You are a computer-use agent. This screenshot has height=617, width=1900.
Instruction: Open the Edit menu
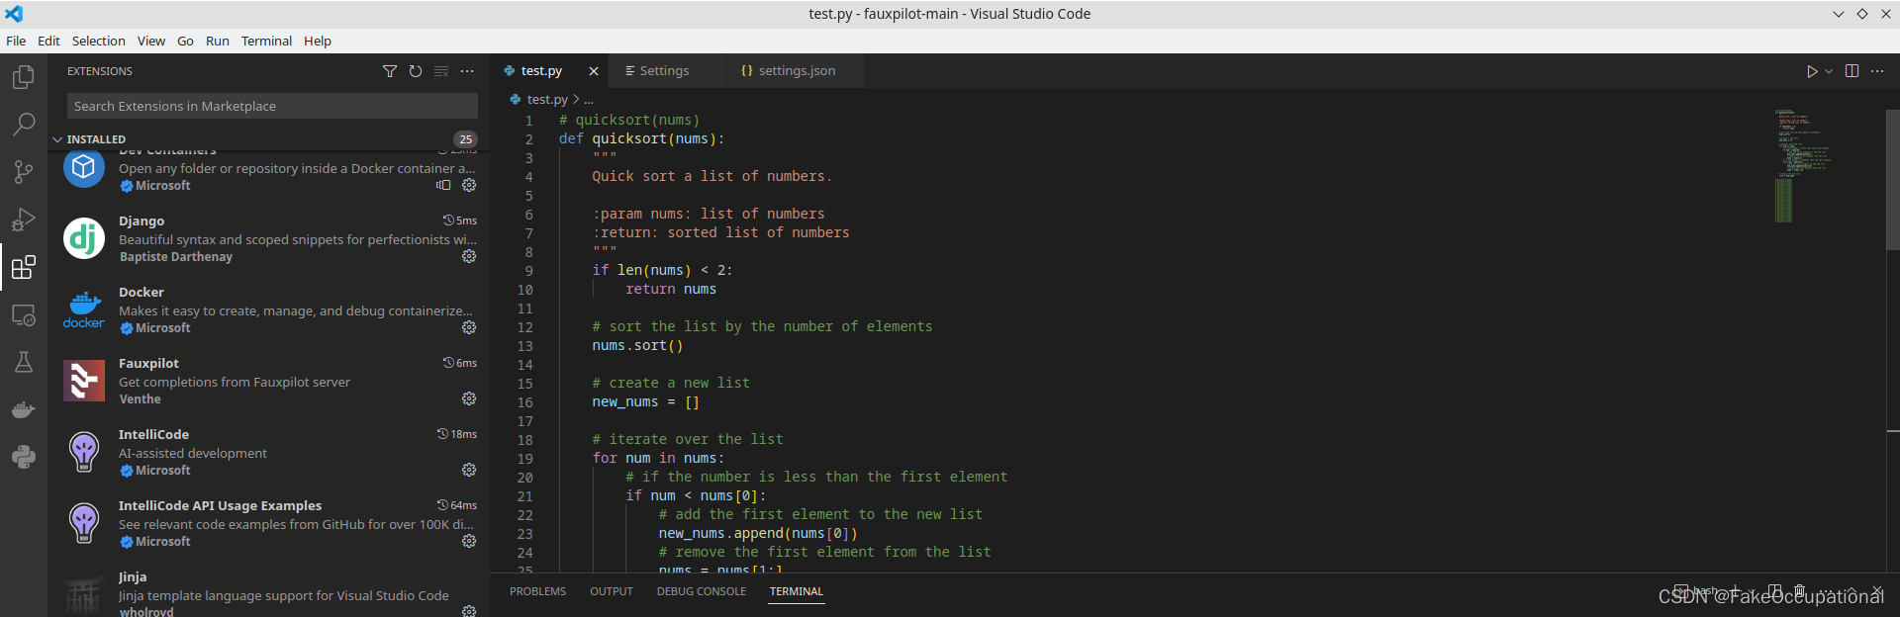[48, 41]
